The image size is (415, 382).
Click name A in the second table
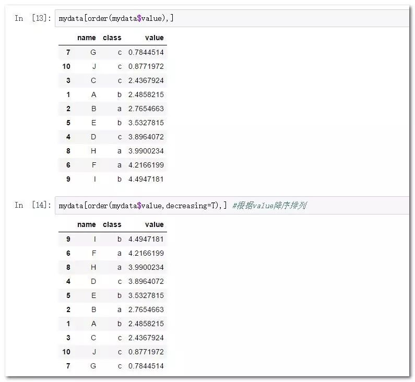point(93,324)
